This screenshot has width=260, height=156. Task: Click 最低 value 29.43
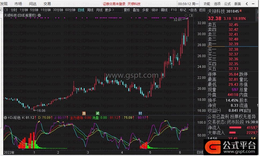(x=233, y=84)
